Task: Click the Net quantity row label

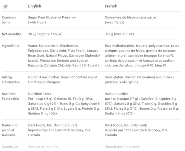Action: [x=11, y=34]
